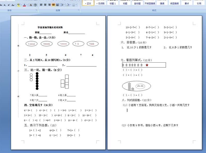
Task: Click heading 八. 列式回答题
Action: (137, 100)
